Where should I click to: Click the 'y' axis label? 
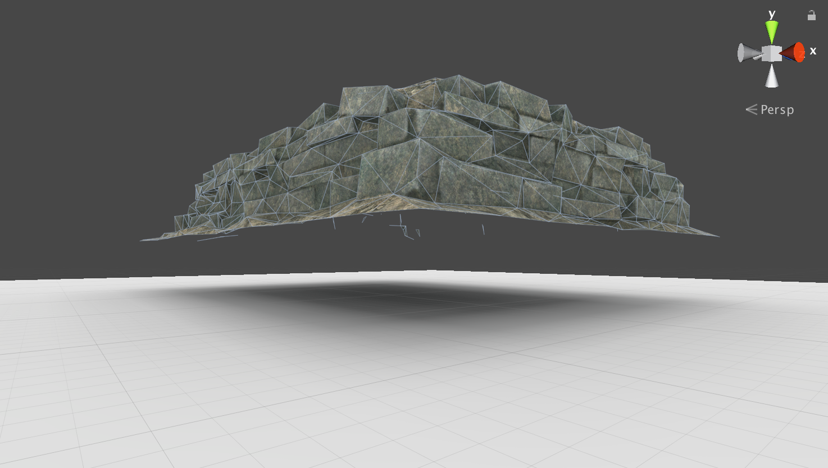(x=772, y=14)
